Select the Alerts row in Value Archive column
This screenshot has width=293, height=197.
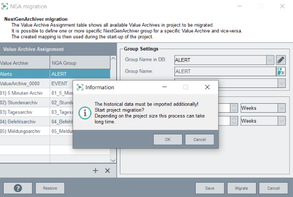25,74
